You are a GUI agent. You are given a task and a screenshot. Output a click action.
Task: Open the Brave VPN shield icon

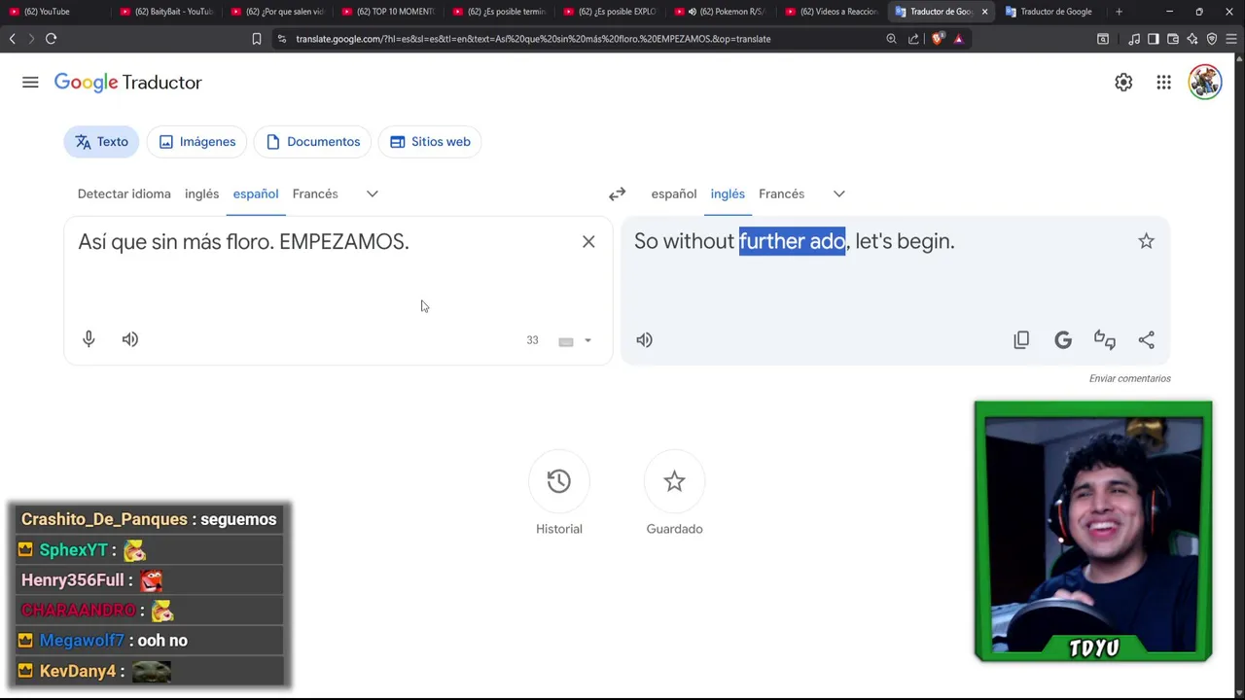[x=1212, y=39]
